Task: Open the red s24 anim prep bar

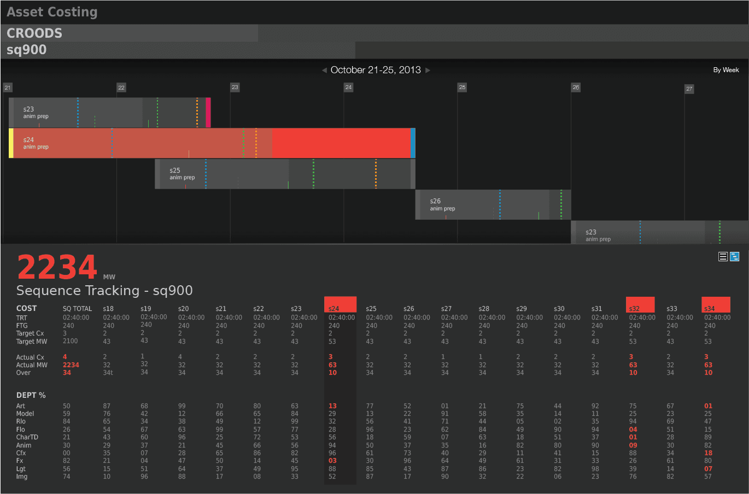Action: [x=212, y=143]
